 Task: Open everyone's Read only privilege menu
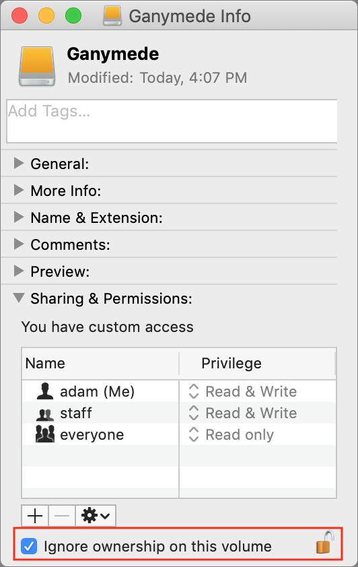click(231, 434)
